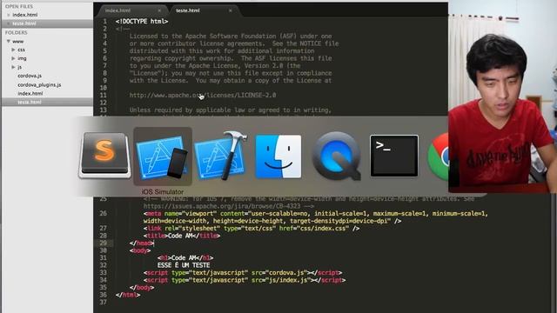Select teste.html in Open Files
The width and height of the screenshot is (557, 313).
pos(24,23)
